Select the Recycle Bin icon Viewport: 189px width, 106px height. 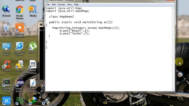click(x=6, y=29)
